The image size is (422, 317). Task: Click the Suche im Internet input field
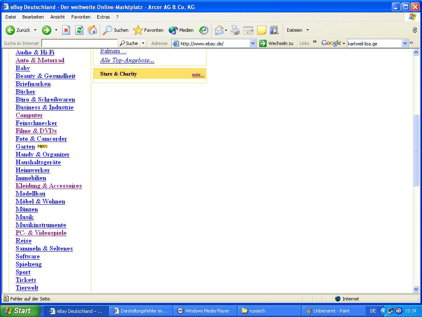point(80,43)
